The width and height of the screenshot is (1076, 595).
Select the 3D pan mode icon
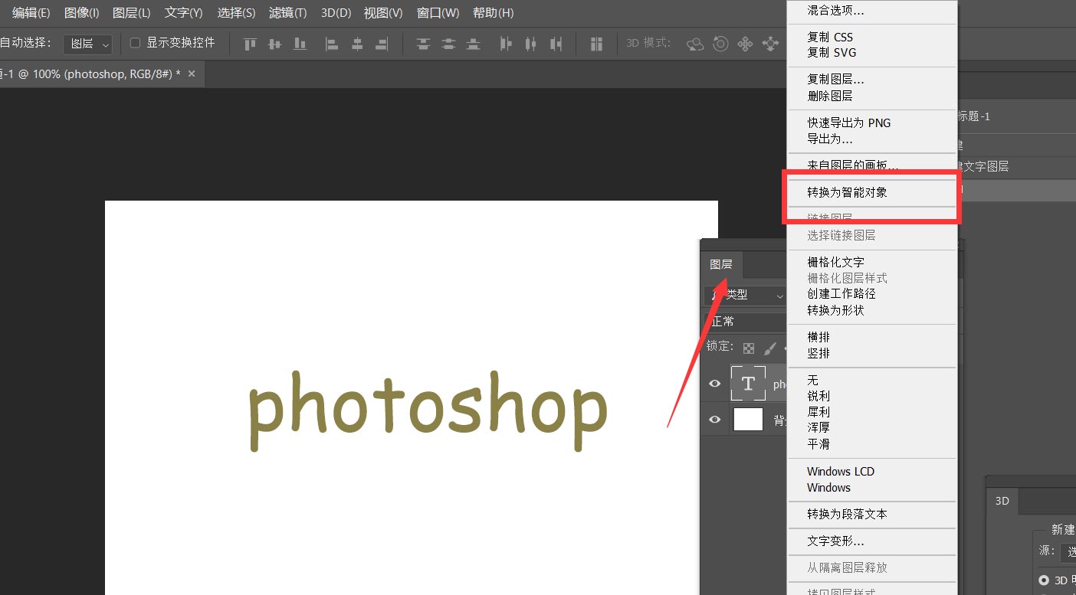745,44
